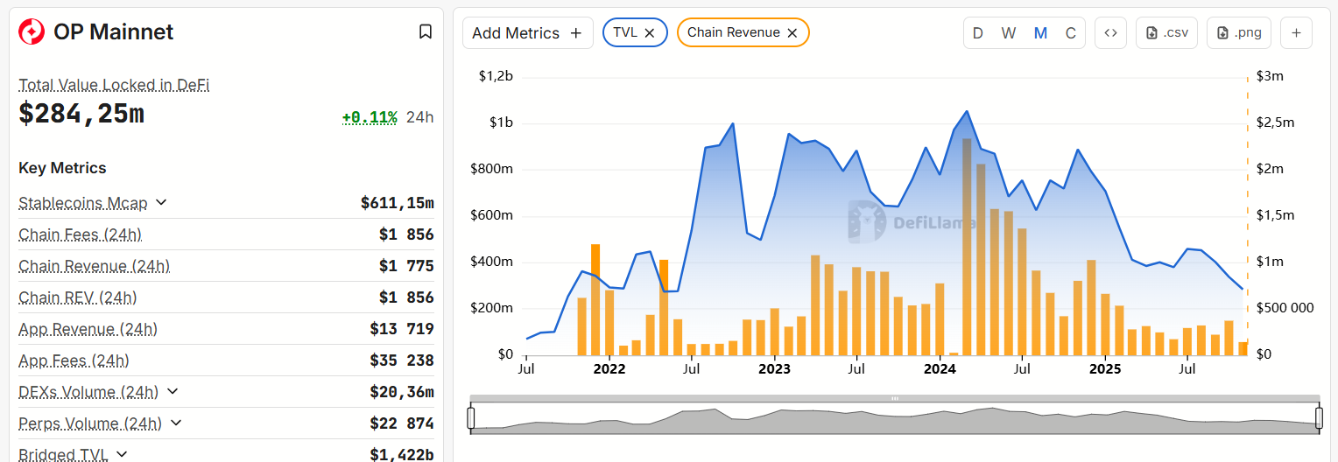Toggle the TVL metric chip

[x=625, y=32]
